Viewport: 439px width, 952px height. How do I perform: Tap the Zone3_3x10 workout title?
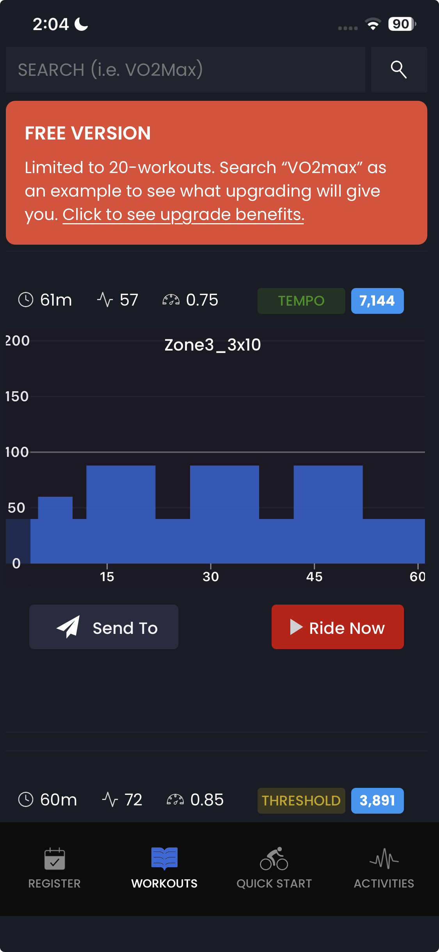(213, 345)
